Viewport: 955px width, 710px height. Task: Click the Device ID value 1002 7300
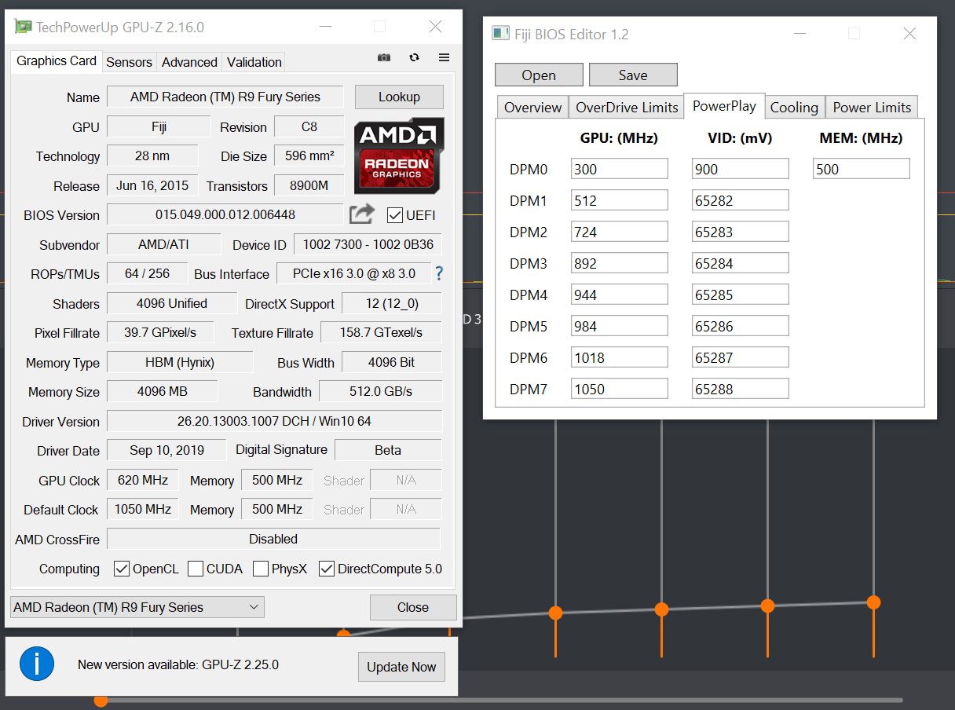pos(368,244)
